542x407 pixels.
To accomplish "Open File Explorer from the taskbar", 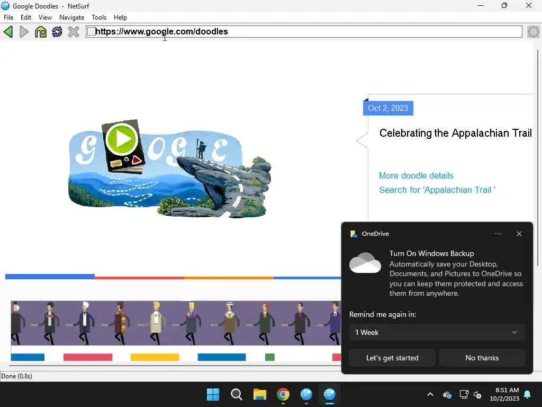I will coord(259,394).
